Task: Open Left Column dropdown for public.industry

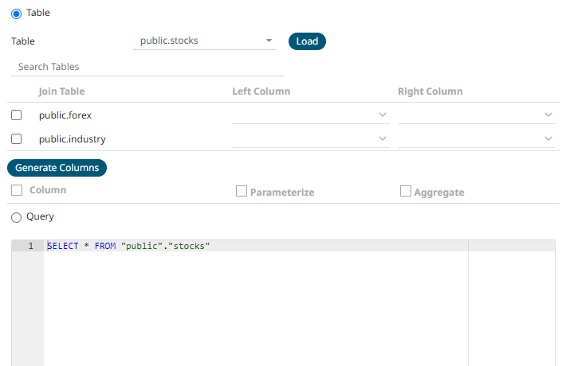Action: point(310,139)
